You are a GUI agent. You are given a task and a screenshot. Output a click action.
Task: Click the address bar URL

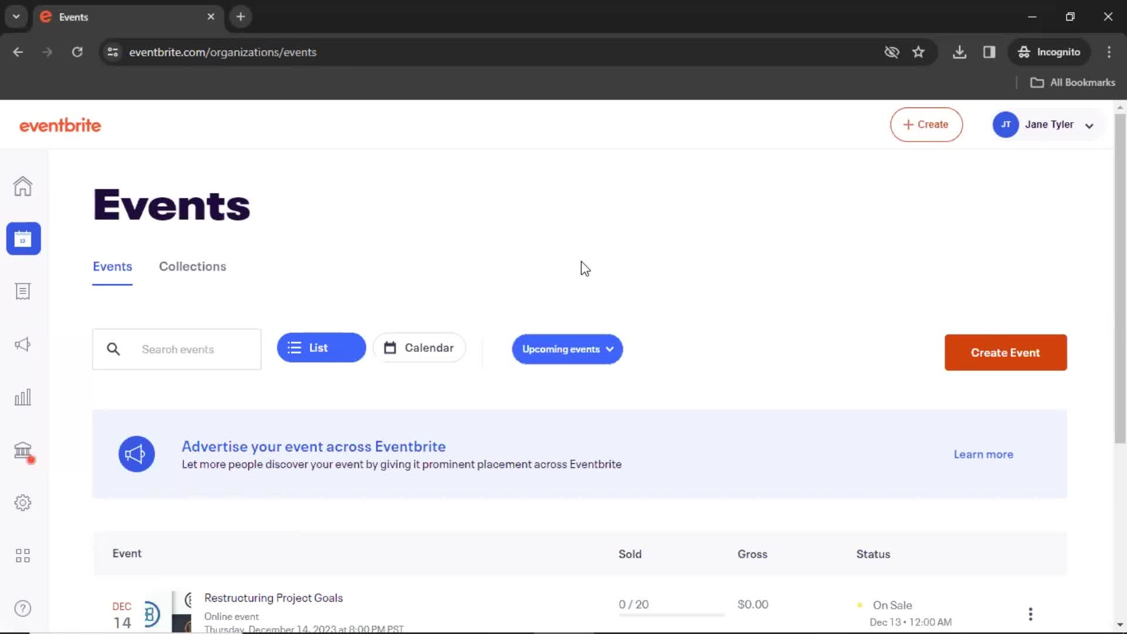222,52
